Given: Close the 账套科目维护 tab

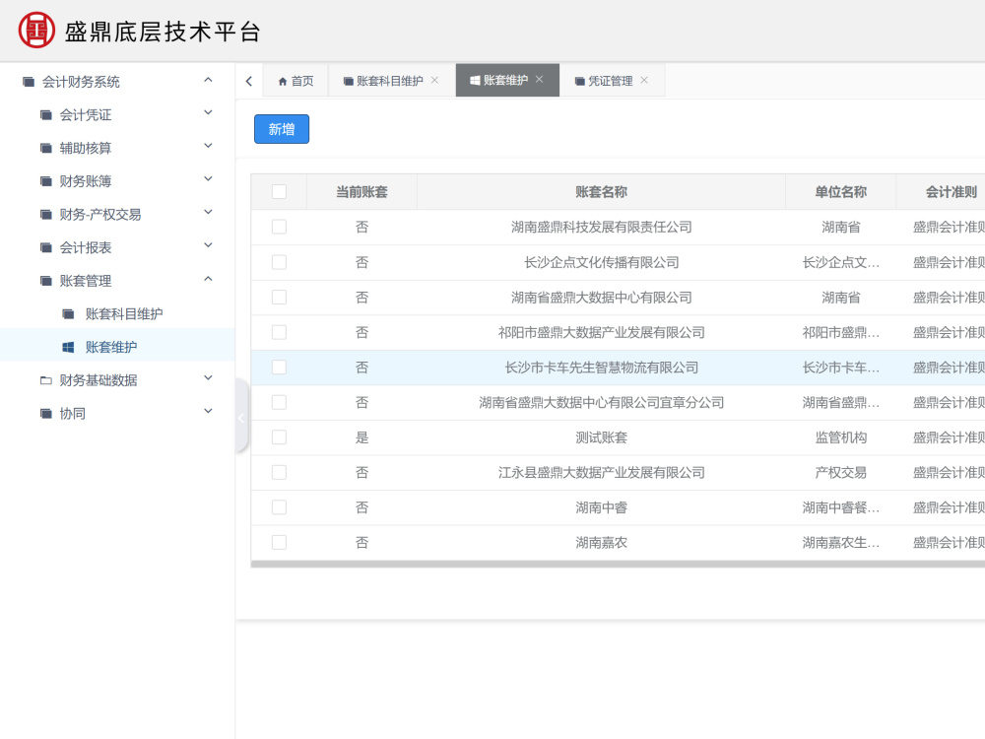Looking at the screenshot, I should coord(434,80).
